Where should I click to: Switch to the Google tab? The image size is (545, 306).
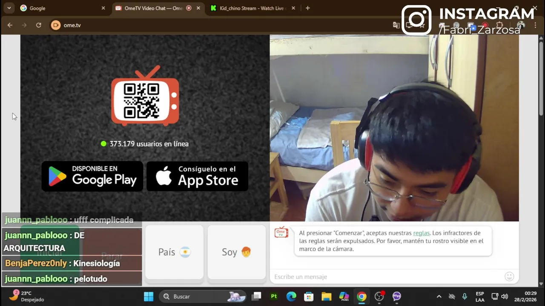pyautogui.click(x=63, y=8)
